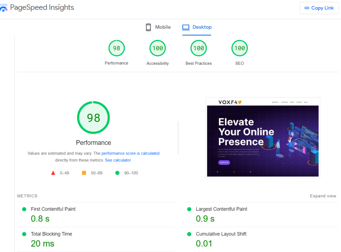Select the SEO score circle
The width and height of the screenshot is (341, 252).
[239, 48]
